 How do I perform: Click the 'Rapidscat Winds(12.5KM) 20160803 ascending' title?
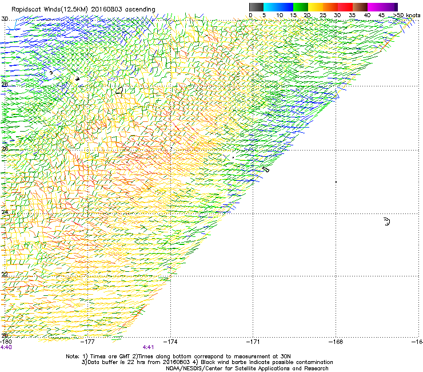[x=83, y=10]
